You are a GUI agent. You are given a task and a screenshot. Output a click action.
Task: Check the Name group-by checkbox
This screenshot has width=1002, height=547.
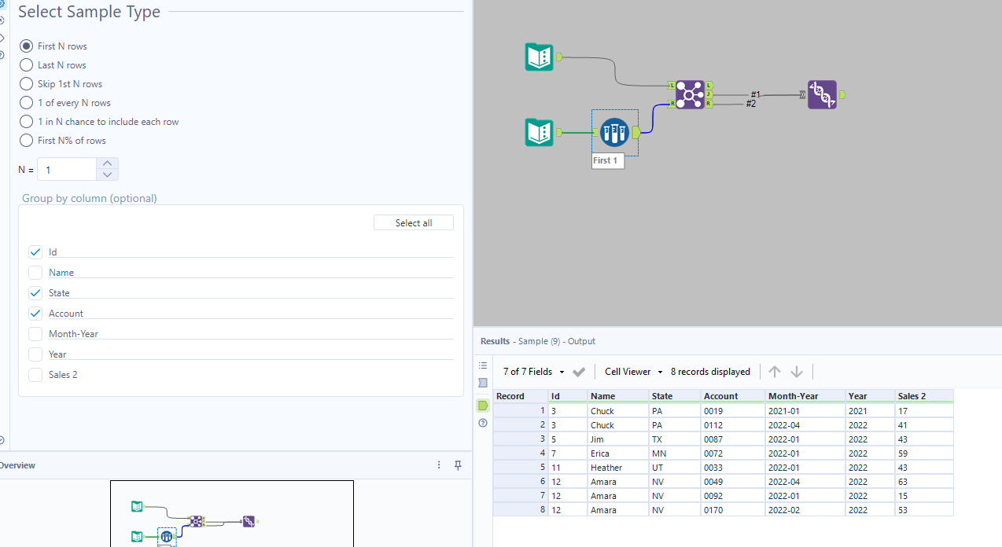click(35, 272)
